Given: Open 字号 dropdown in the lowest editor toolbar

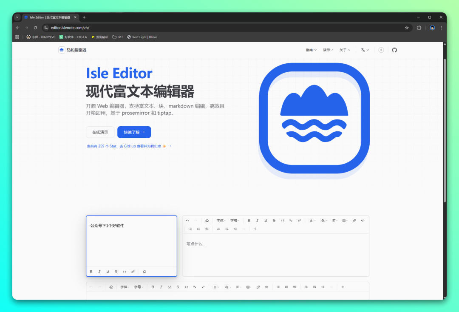Looking at the screenshot, I should click(139, 287).
